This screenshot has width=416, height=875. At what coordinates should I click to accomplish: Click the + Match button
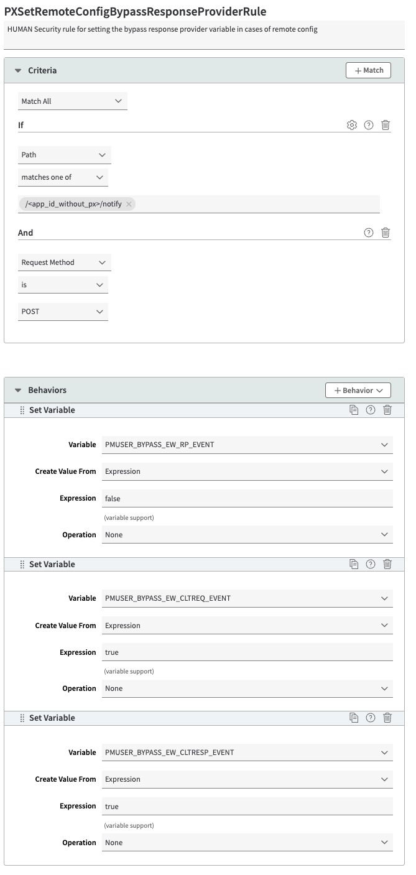[369, 70]
